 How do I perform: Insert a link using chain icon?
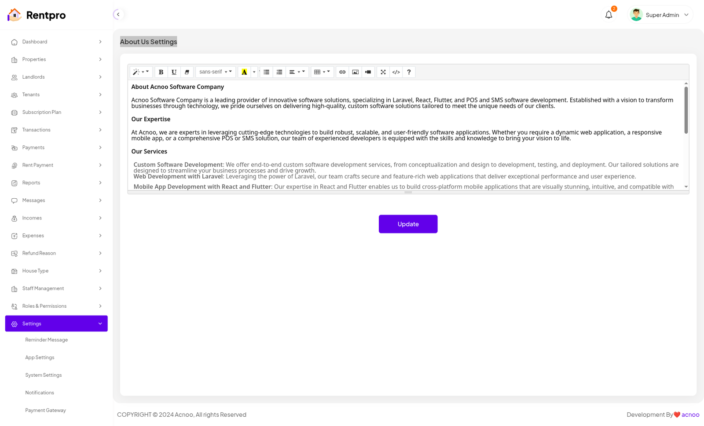pyautogui.click(x=342, y=72)
